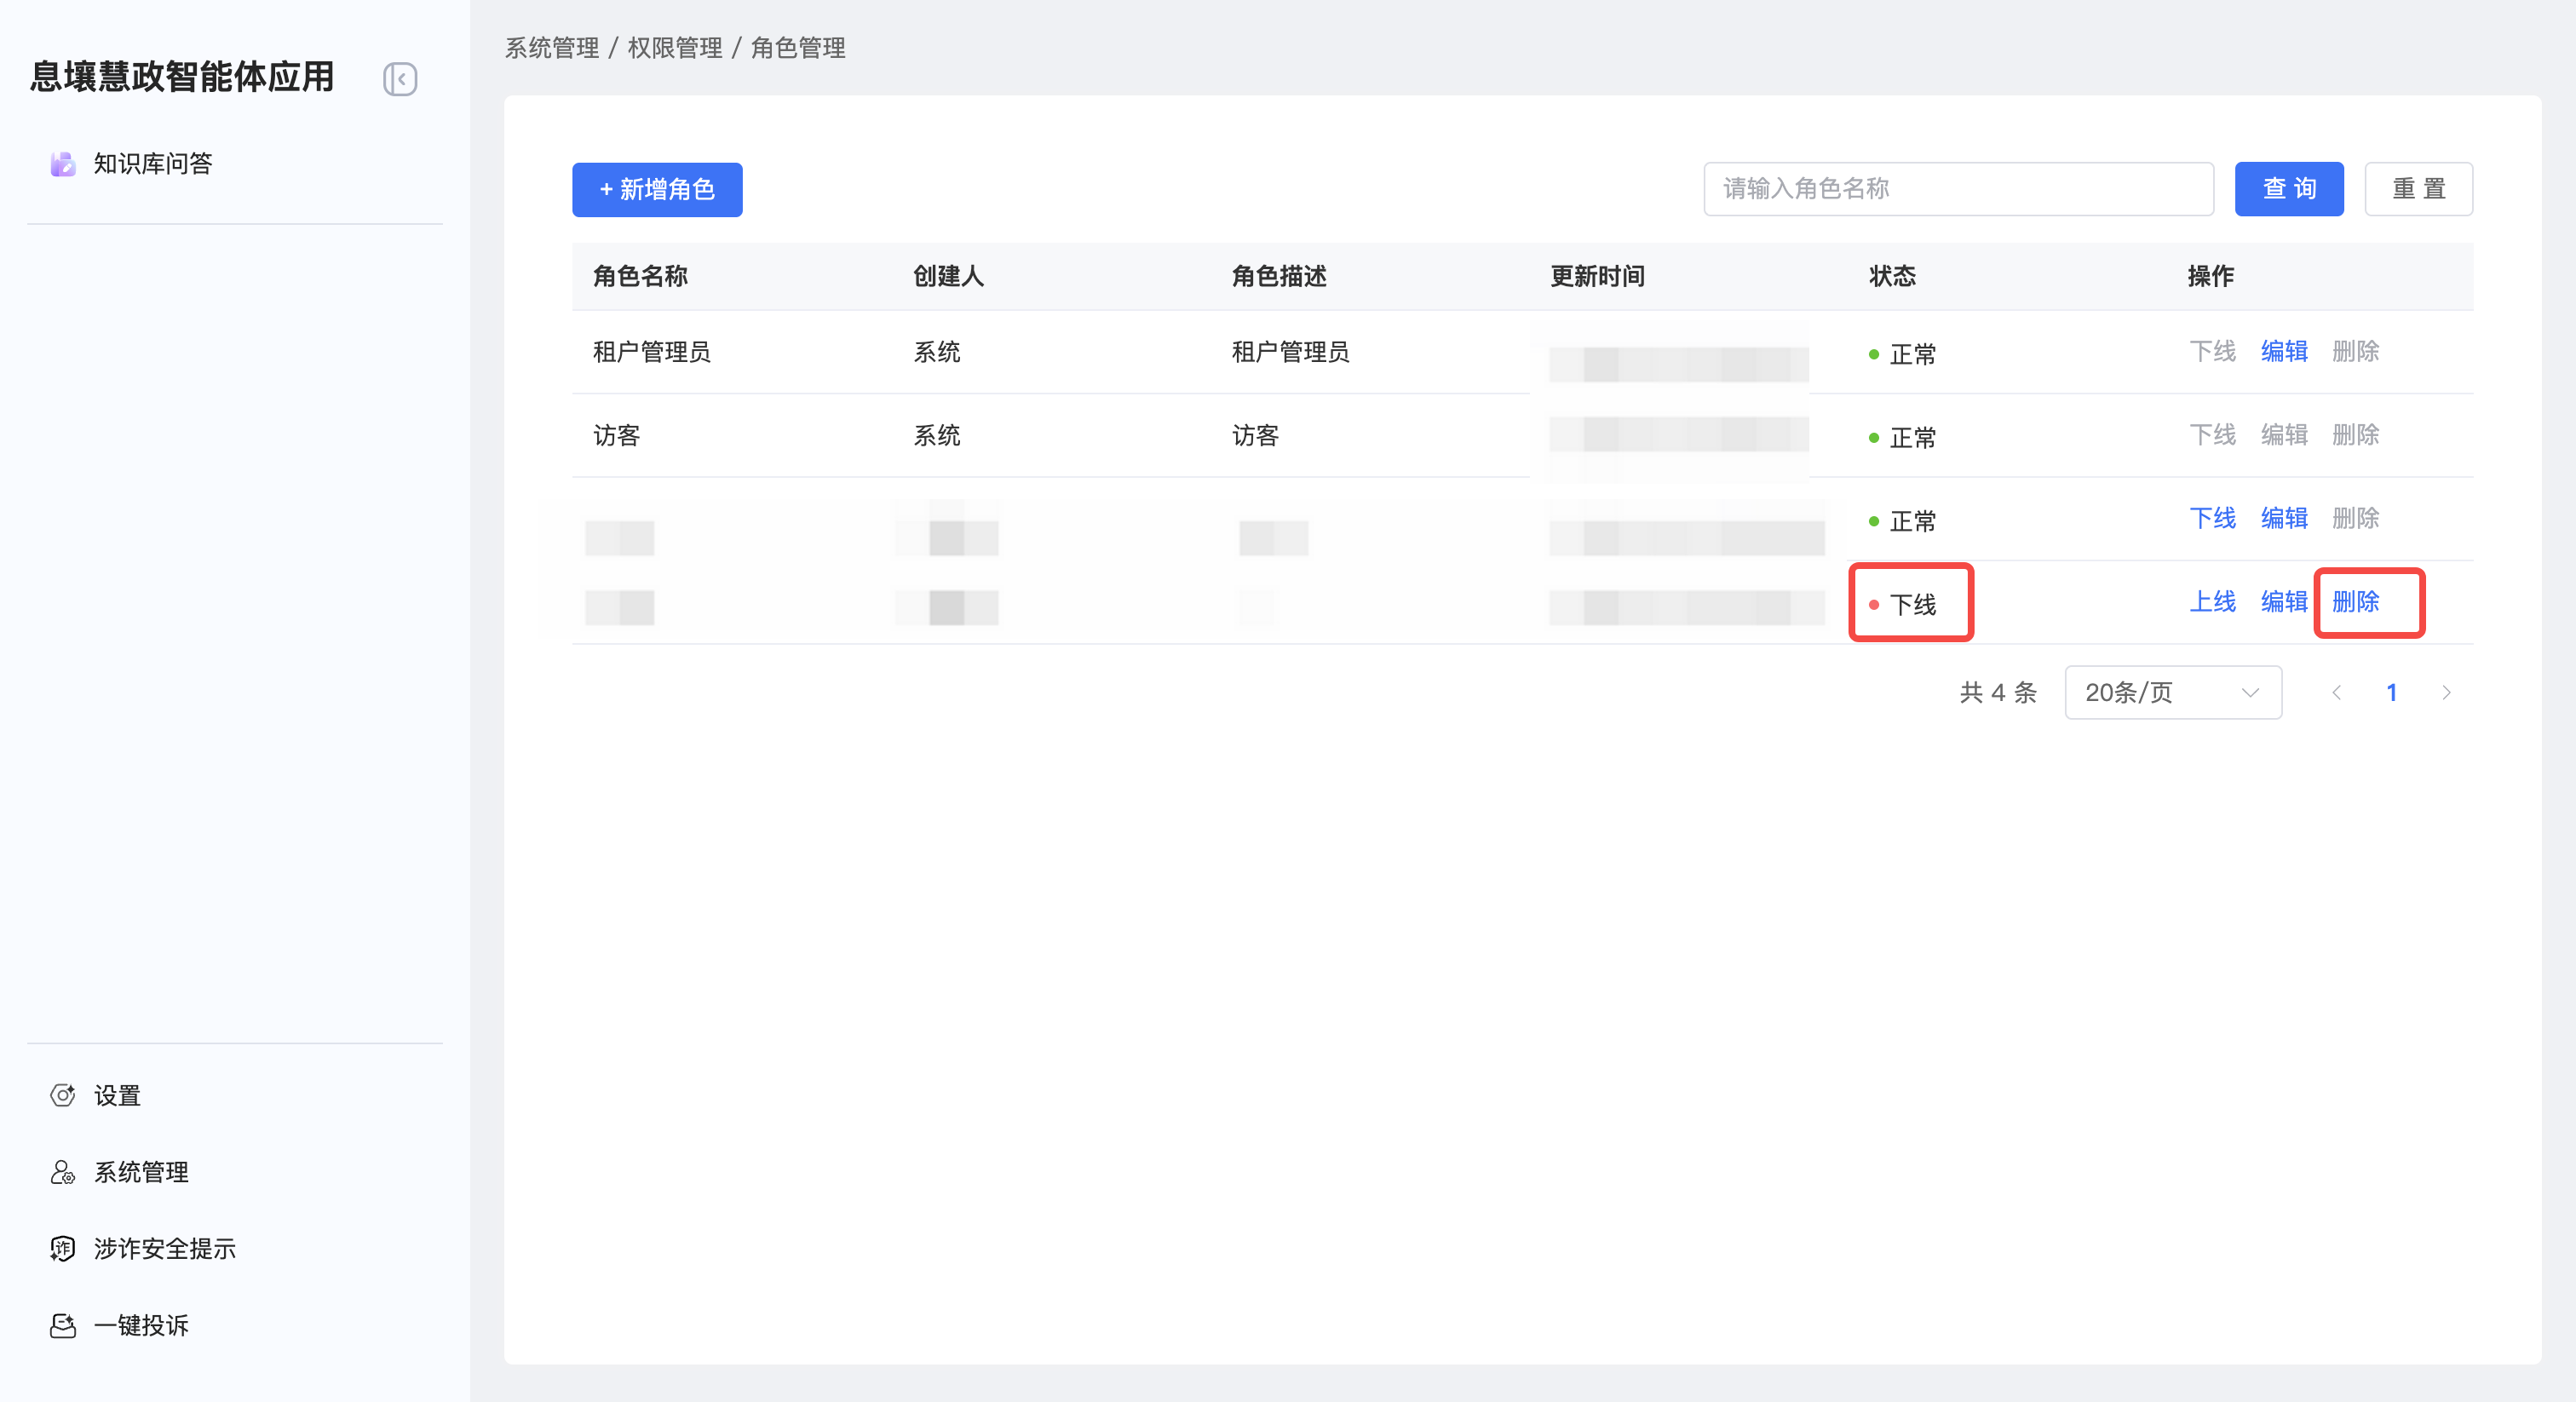Edit 租户管理员 role via 编辑

[x=2284, y=351]
